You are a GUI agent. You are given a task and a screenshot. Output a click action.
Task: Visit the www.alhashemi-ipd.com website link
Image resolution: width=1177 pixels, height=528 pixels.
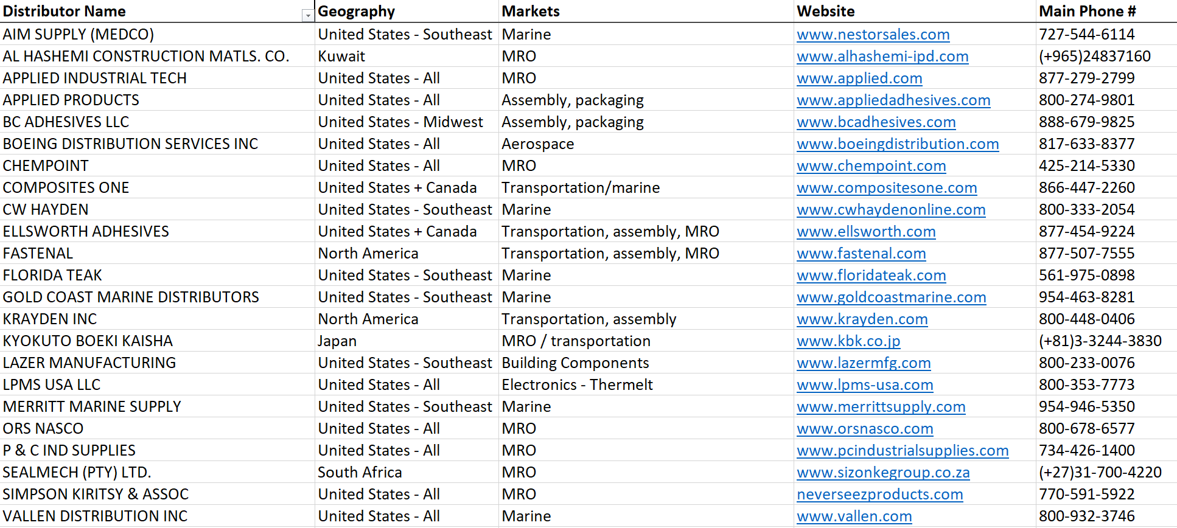(882, 57)
